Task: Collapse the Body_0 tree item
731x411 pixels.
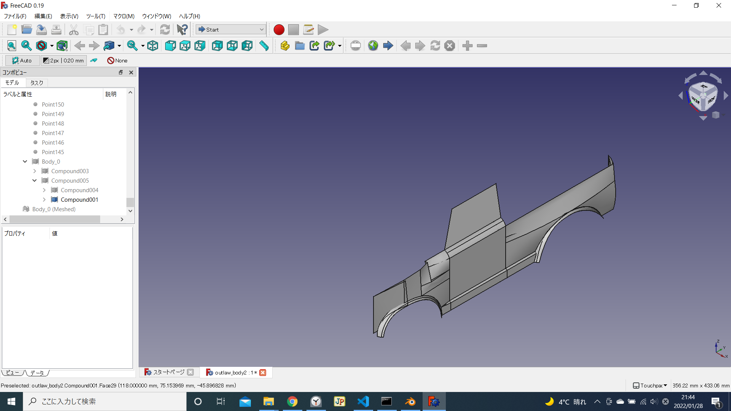Action: coord(25,161)
